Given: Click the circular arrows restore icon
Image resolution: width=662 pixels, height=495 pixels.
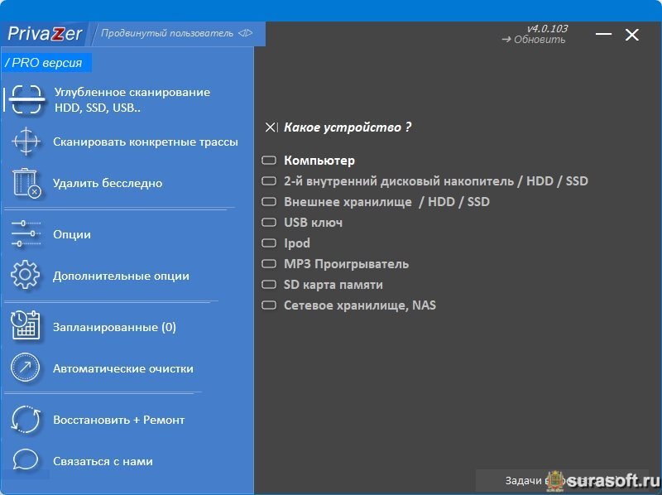Looking at the screenshot, I should point(26,419).
